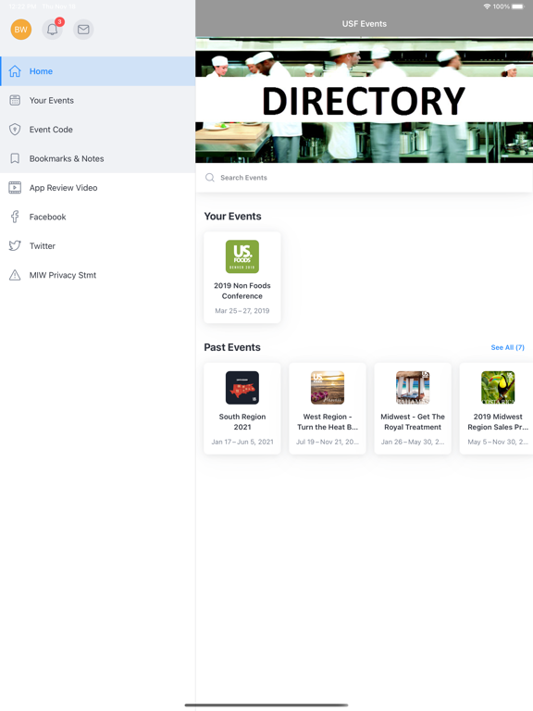533x711 pixels.
Task: Open notifications bell with badge
Action: click(53, 30)
